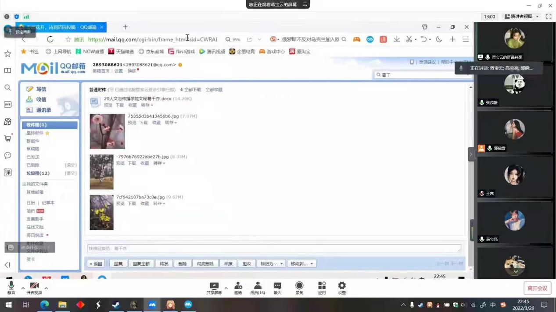556x312 pixels.
Task: Turn on the camera with 开启视频
Action: coord(34,288)
